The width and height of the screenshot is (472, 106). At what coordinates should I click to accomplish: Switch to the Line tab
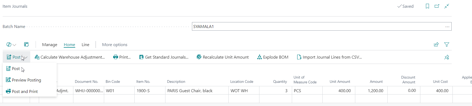pyautogui.click(x=85, y=45)
